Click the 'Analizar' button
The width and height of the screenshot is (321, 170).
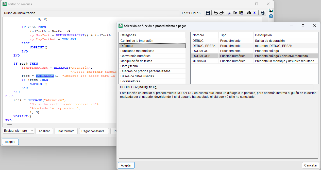click(x=44, y=131)
